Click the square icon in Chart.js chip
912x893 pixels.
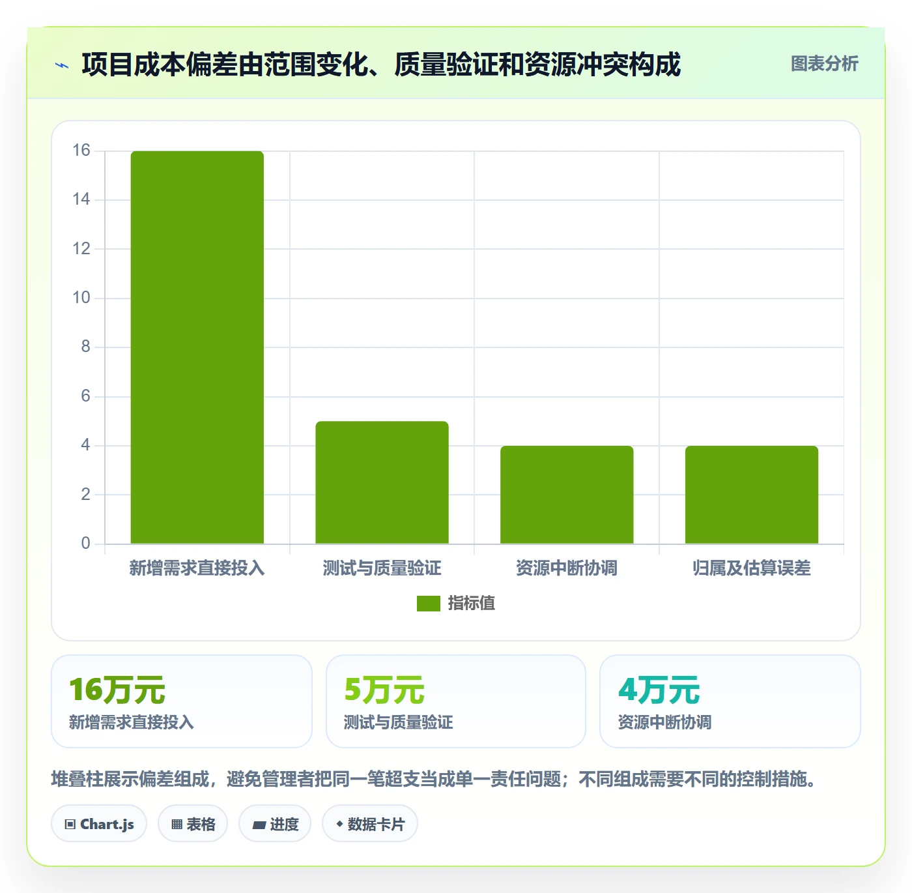pyautogui.click(x=70, y=825)
